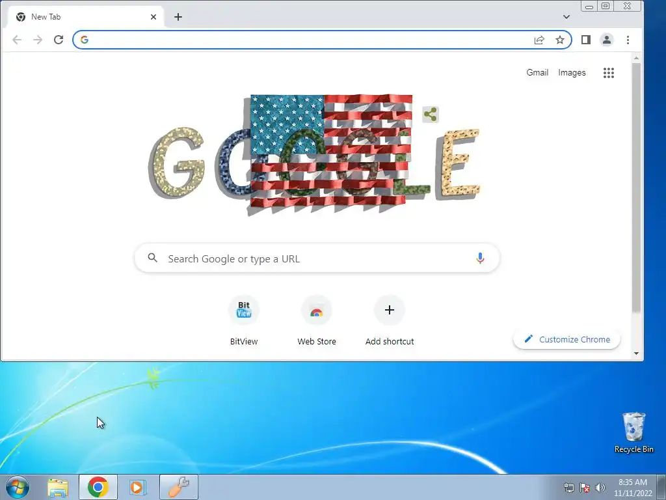Viewport: 666px width, 500px height.
Task: Open the BitView shortcut
Action: [x=244, y=321]
